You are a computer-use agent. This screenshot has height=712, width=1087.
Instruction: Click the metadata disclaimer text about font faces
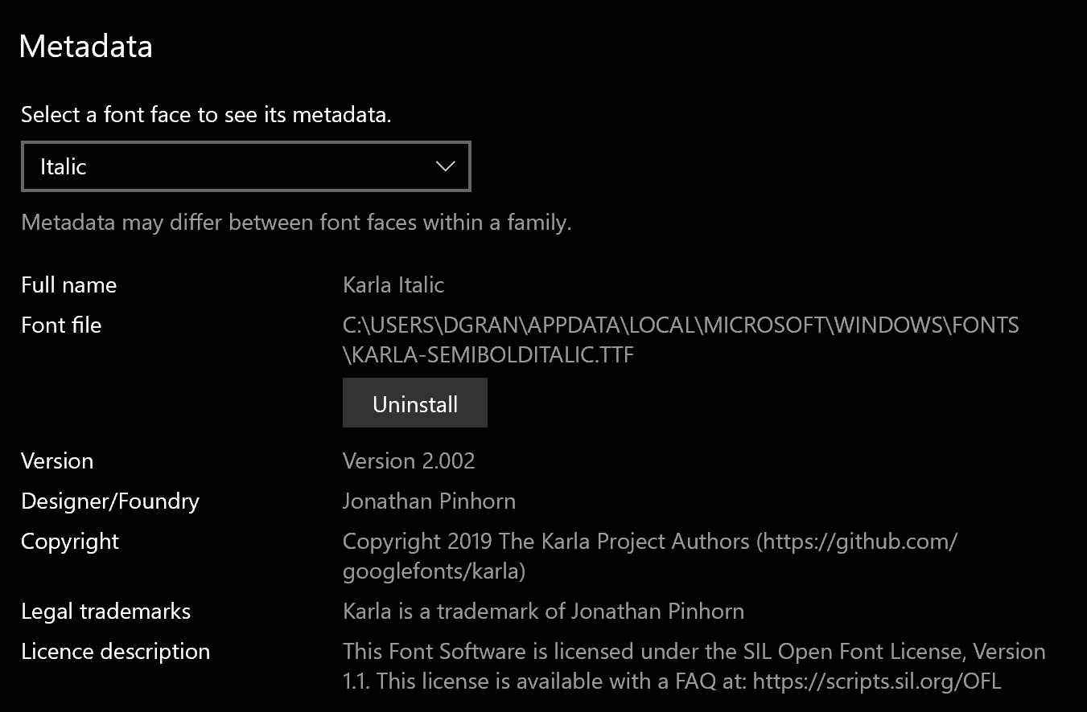(294, 222)
